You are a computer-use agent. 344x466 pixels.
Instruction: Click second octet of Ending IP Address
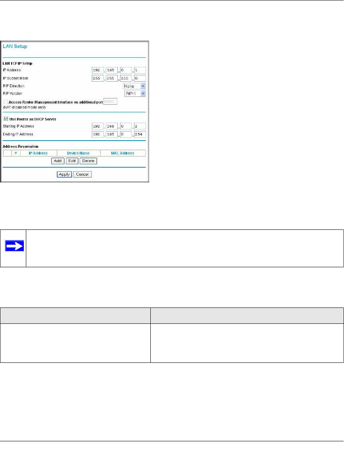(112, 134)
